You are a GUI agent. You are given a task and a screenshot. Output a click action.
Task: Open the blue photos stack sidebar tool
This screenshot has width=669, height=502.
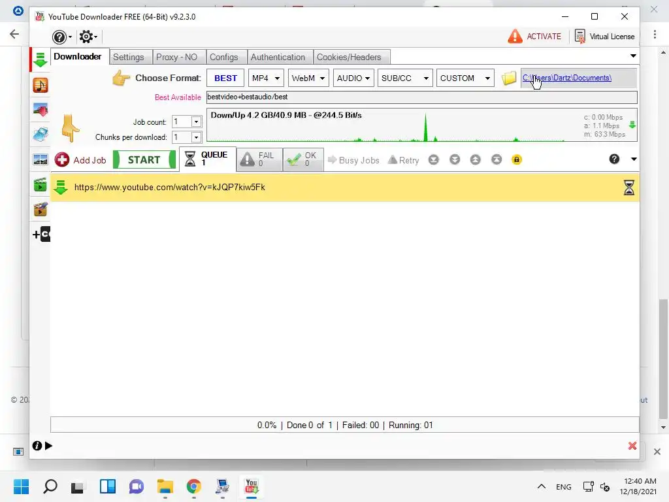41,135
